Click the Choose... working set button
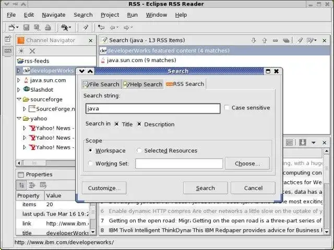Screen dimensions: 334x250 coord(247,164)
